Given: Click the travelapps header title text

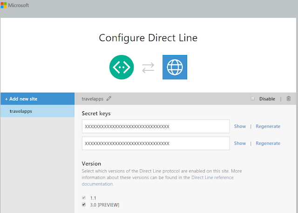Looking at the screenshot, I should point(93,99).
